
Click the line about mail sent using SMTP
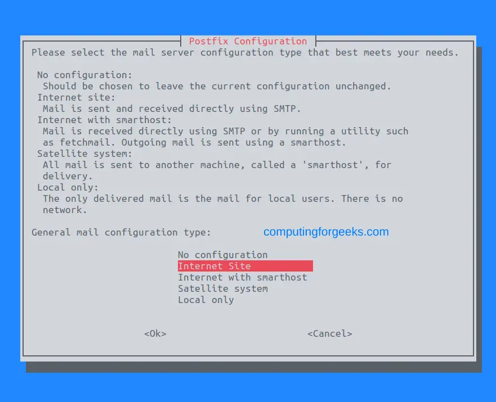pyautogui.click(x=172, y=109)
